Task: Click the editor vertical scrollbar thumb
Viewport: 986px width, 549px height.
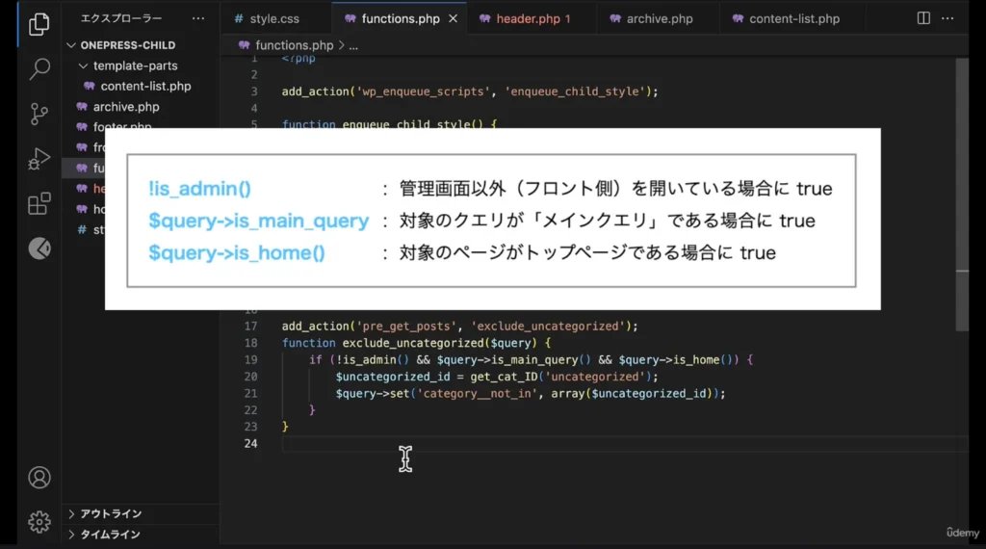Action: [962, 195]
